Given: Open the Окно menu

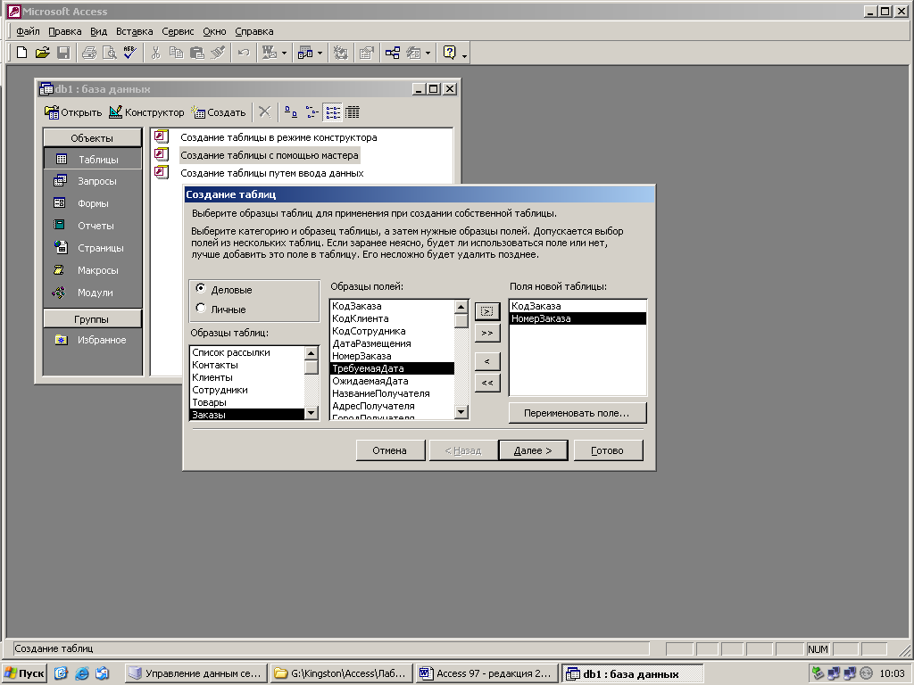Looking at the screenshot, I should [214, 31].
